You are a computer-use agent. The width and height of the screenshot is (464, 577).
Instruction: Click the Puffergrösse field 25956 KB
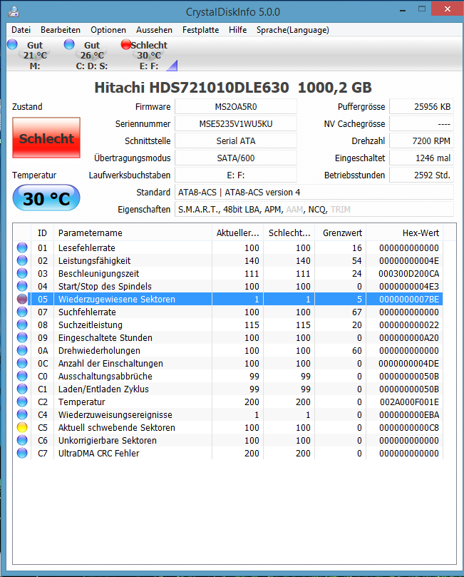pos(421,107)
